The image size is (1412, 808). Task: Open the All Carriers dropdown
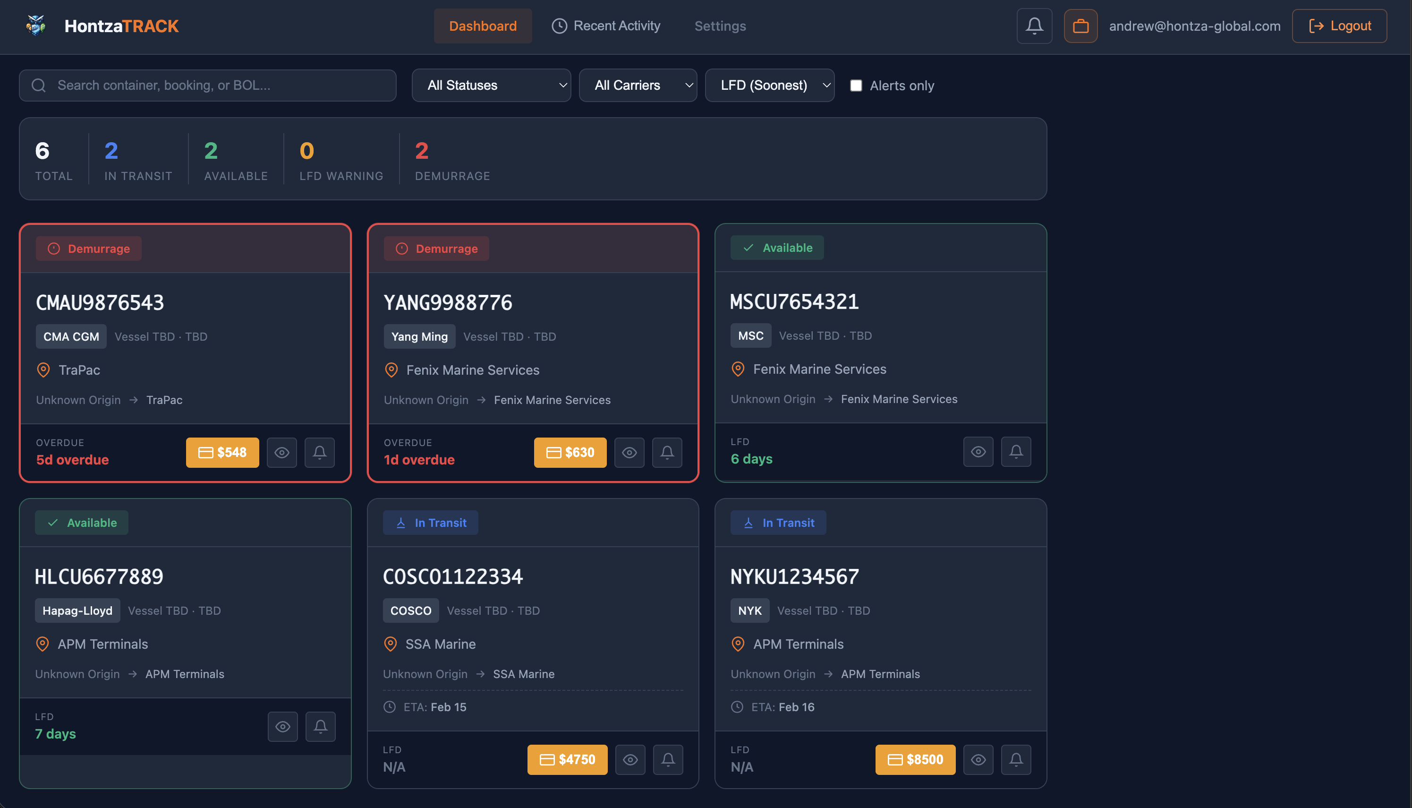point(638,85)
